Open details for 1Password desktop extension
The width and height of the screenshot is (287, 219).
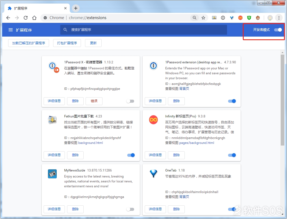155,101
